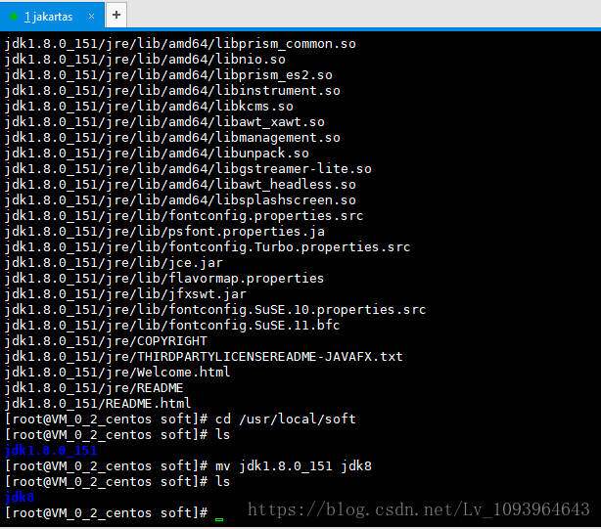Click the libawt_xawt.so line

click(164, 122)
